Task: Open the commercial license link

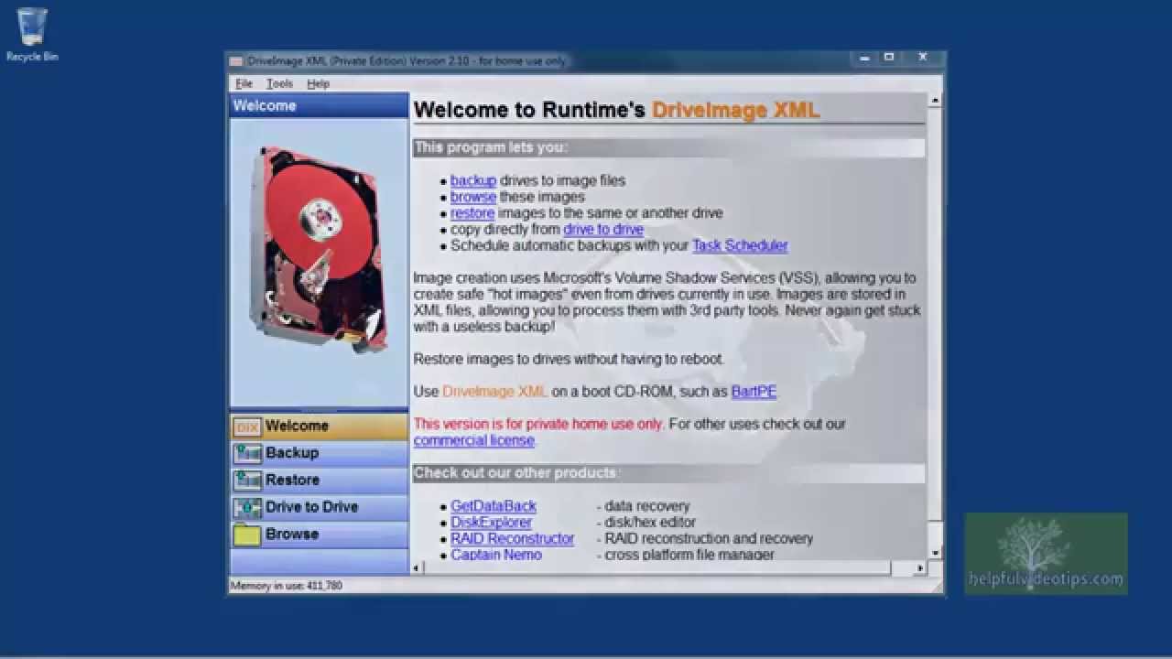Action: pos(473,440)
